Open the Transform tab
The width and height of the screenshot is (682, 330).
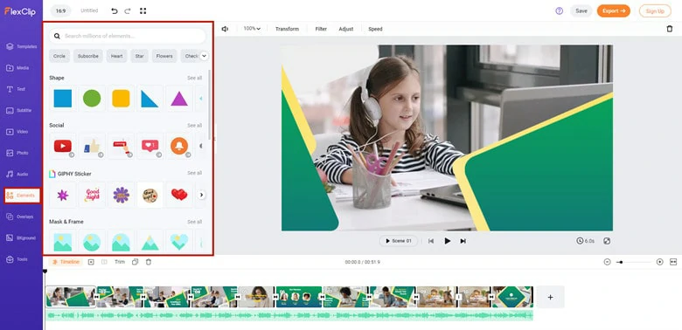(287, 29)
